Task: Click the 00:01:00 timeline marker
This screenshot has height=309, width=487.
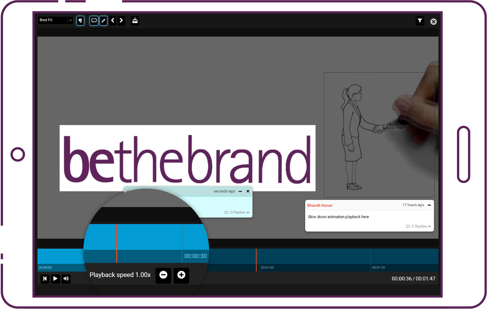Action: pos(267,267)
